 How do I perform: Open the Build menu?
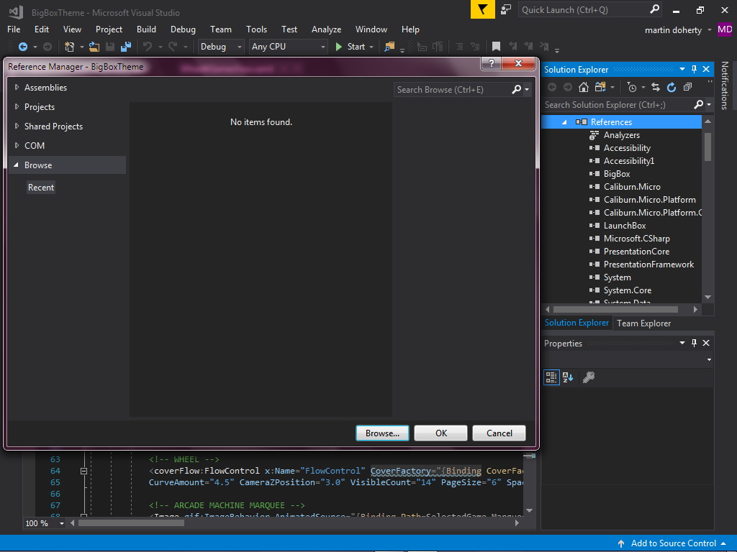click(146, 29)
